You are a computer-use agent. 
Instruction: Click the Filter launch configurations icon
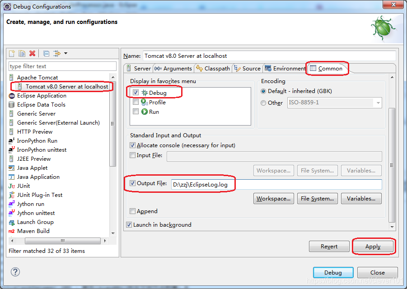[x=56, y=53]
